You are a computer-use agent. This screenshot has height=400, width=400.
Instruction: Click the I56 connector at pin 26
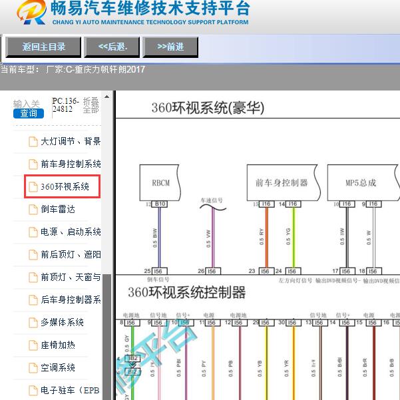coord(213,271)
